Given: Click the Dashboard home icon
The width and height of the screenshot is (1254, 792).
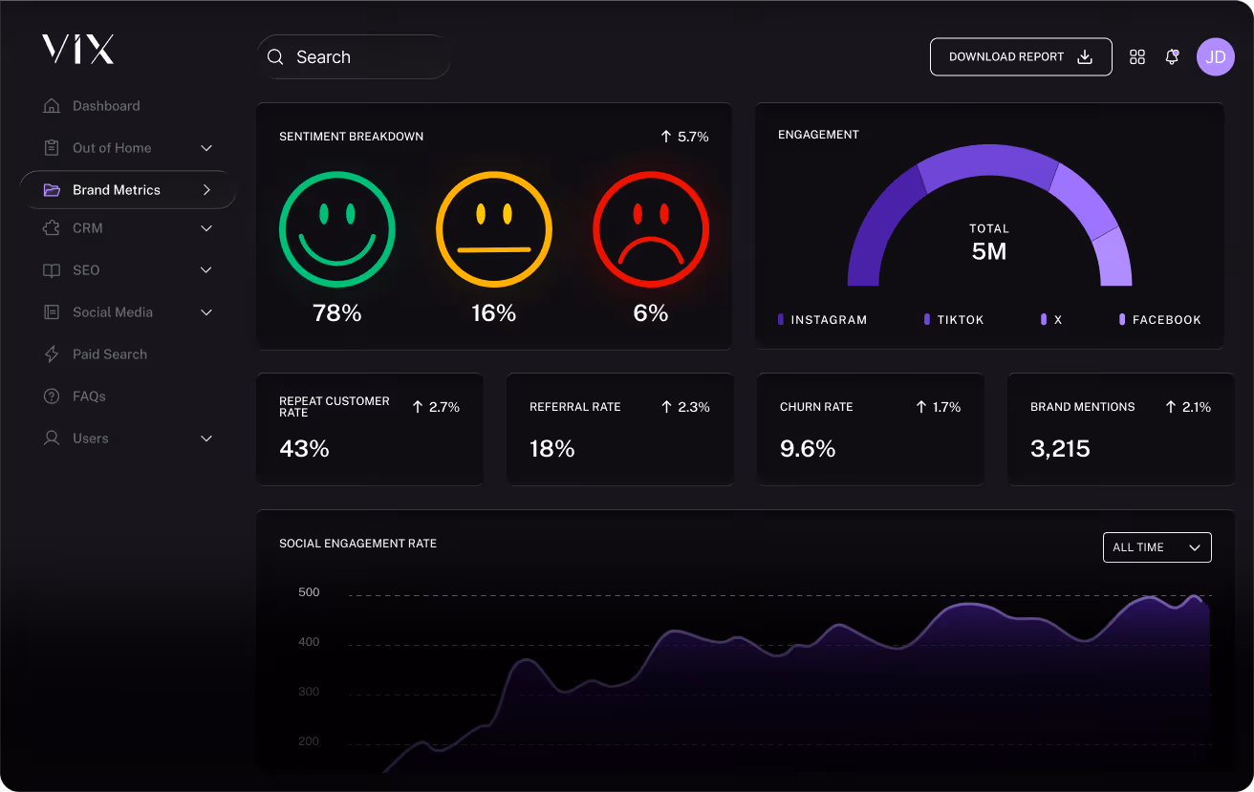Looking at the screenshot, I should [52, 106].
